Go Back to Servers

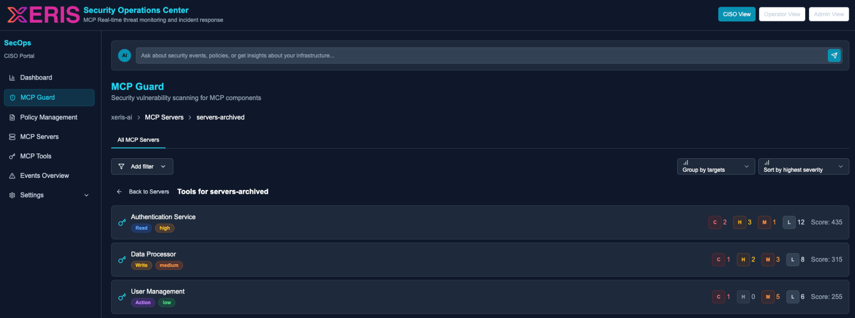coord(143,192)
